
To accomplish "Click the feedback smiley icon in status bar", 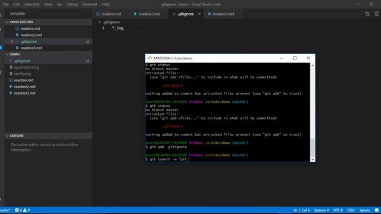I will pyautogui.click(x=377, y=210).
